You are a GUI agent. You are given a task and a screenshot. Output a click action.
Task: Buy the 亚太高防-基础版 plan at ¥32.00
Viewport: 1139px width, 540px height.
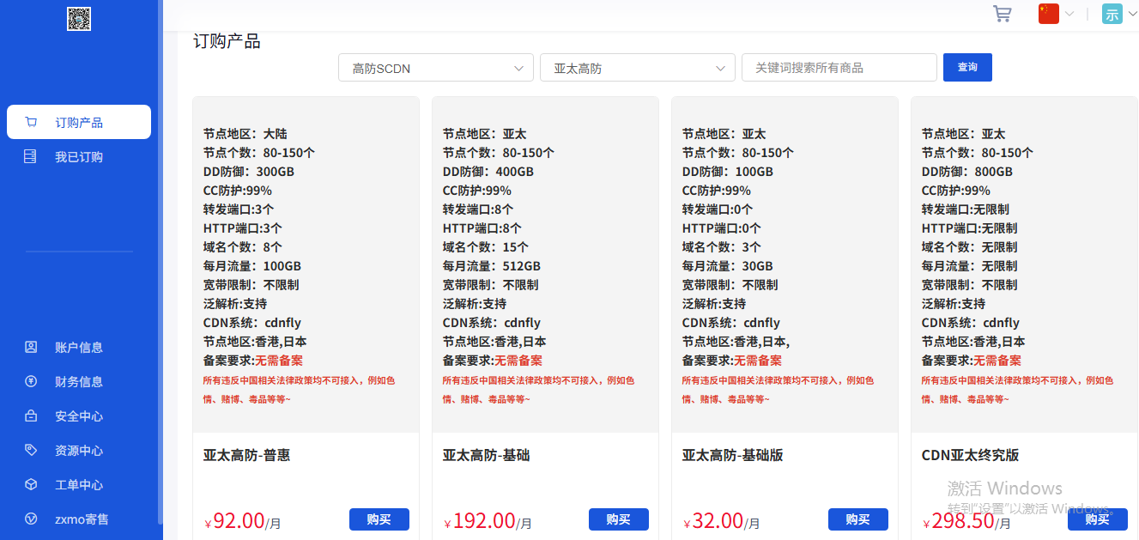(857, 519)
